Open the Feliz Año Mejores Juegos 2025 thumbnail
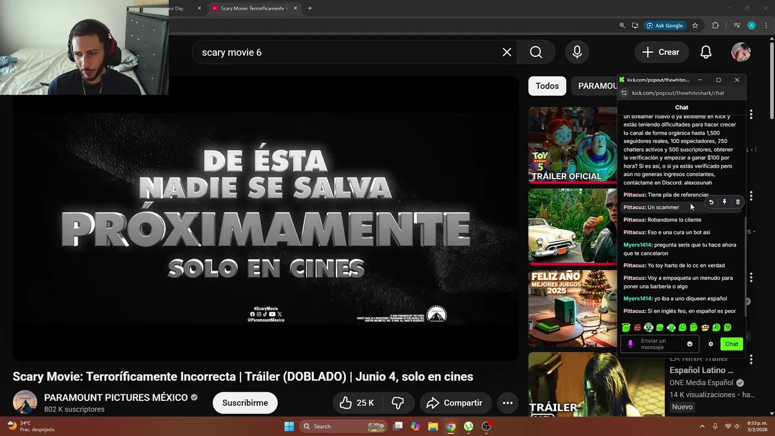 pyautogui.click(x=572, y=308)
